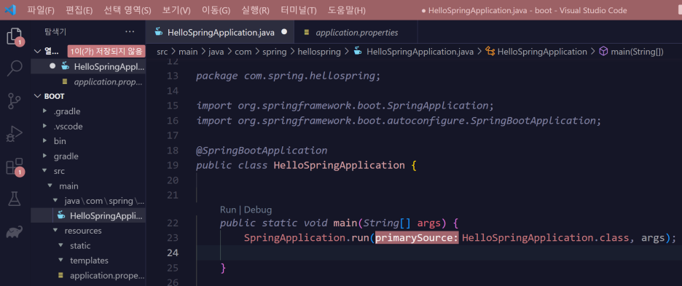Open the 파일(F) menu
This screenshot has width=682, height=286.
pyautogui.click(x=41, y=10)
